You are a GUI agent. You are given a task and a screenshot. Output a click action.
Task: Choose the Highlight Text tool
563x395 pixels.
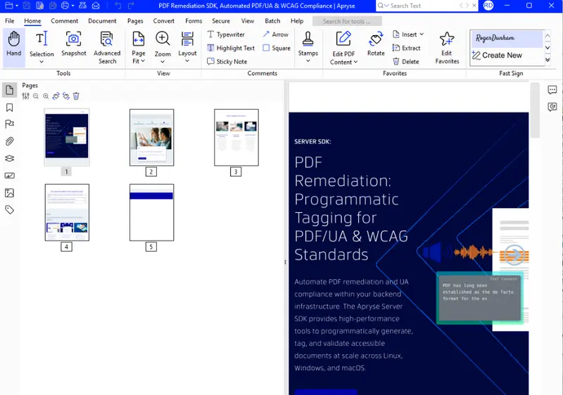pos(231,48)
